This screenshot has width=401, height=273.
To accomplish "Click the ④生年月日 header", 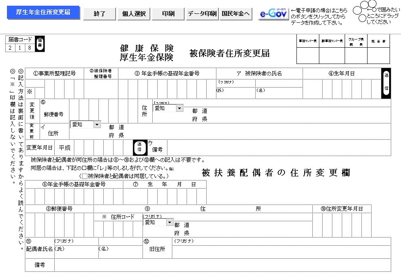I will (342, 73).
